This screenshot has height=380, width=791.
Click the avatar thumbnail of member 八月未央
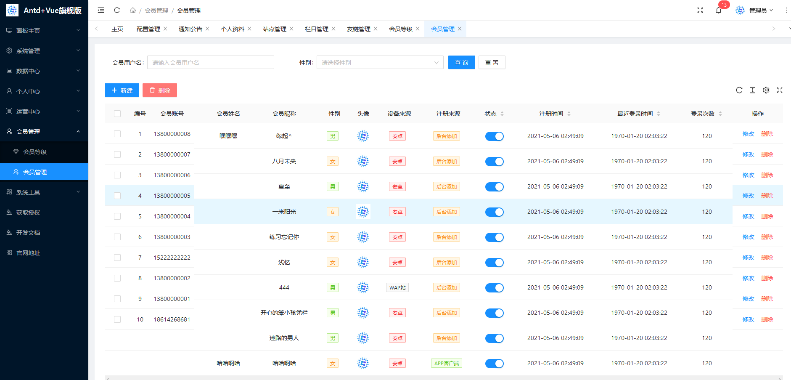point(363,161)
